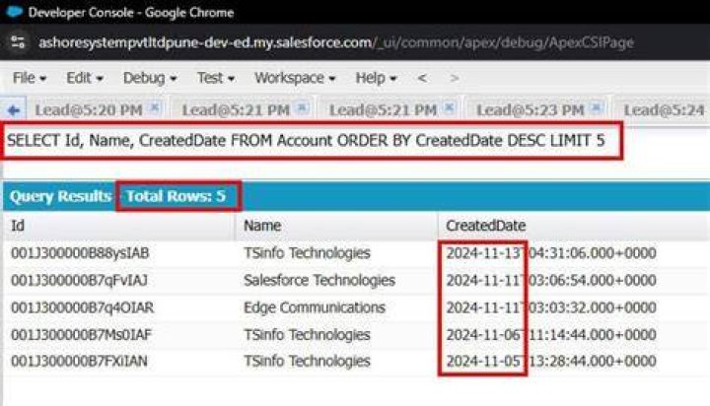710x406 pixels.
Task: Click inside the SOQL query editor text
Action: coord(306,140)
